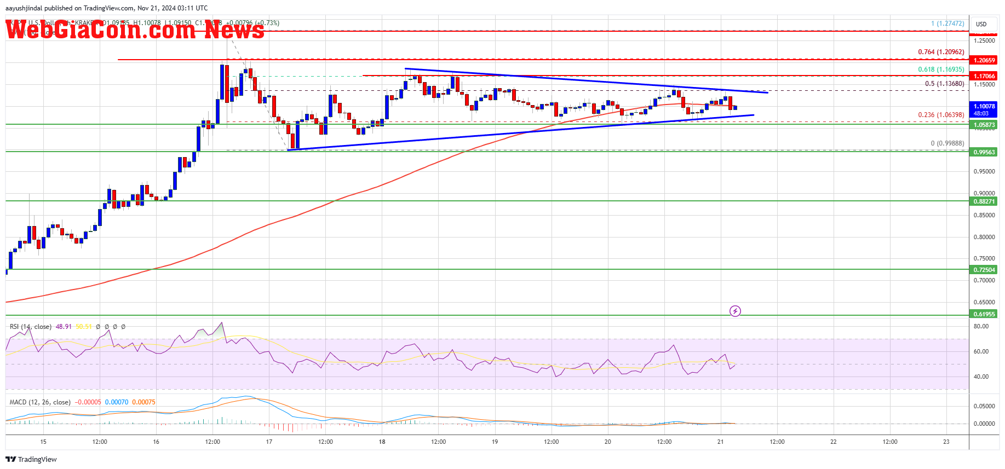The height and width of the screenshot is (469, 1005).
Task: Click the 0.65000 price scale tick
Action: coord(984,303)
